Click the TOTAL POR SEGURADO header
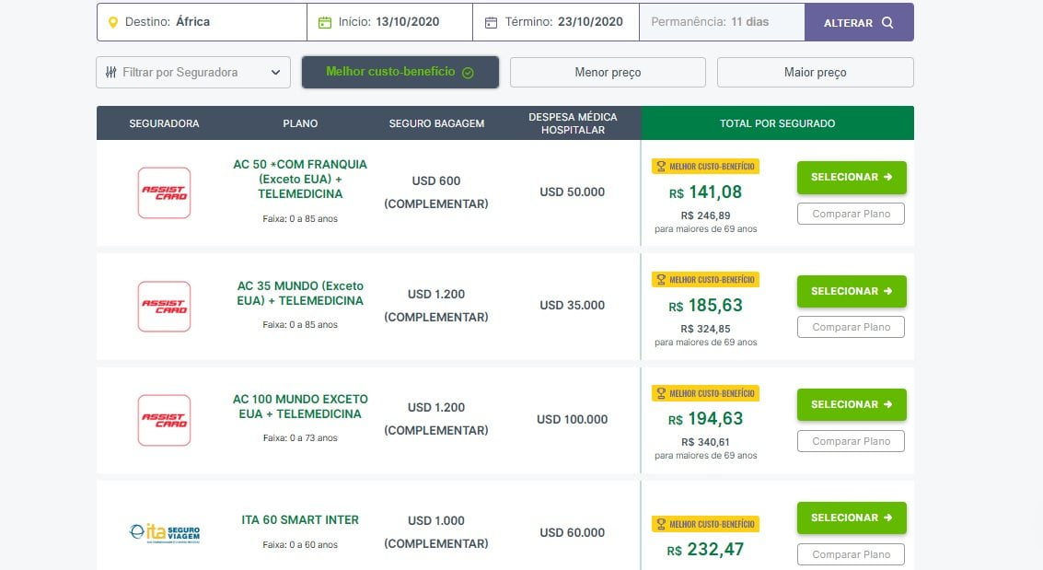The height and width of the screenshot is (570, 1043). (777, 123)
